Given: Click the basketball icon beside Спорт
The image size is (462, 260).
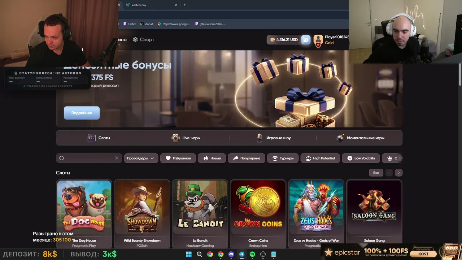Looking at the screenshot, I should 135,40.
